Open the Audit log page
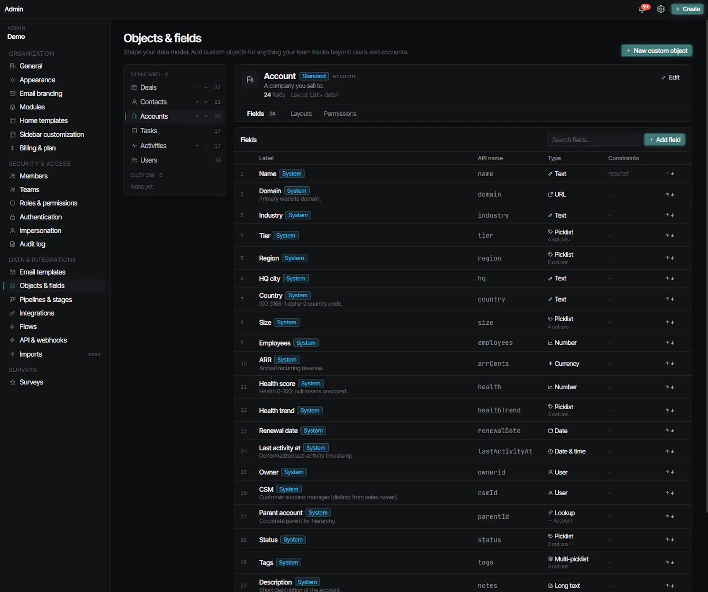Screen dimensions: 708x592 [54, 244]
